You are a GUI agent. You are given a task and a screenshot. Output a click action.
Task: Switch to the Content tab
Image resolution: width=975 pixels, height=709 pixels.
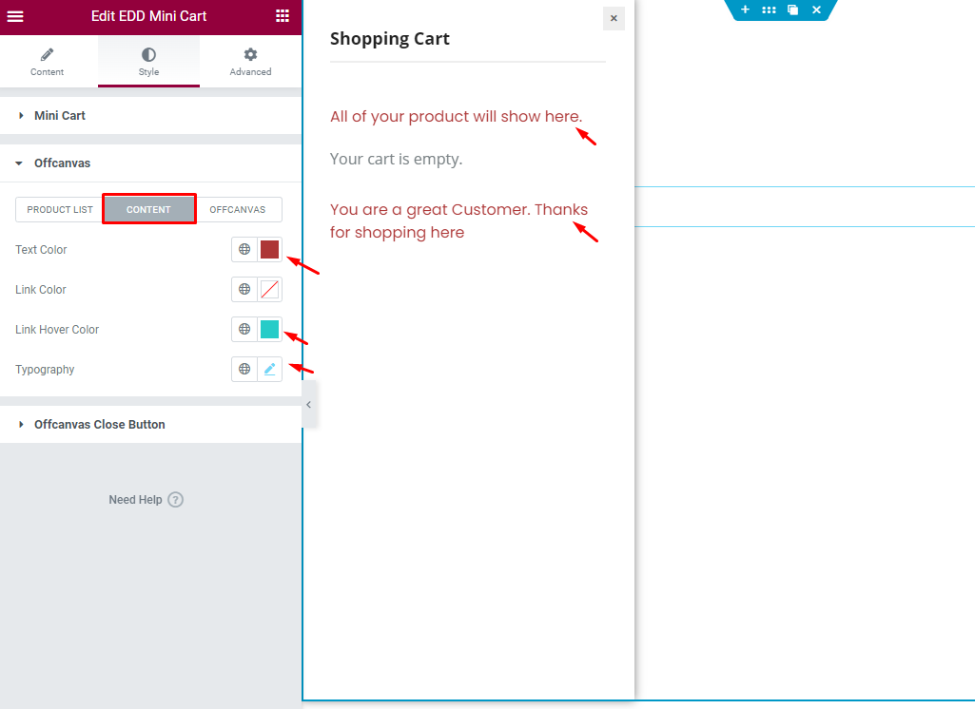[x=48, y=62]
